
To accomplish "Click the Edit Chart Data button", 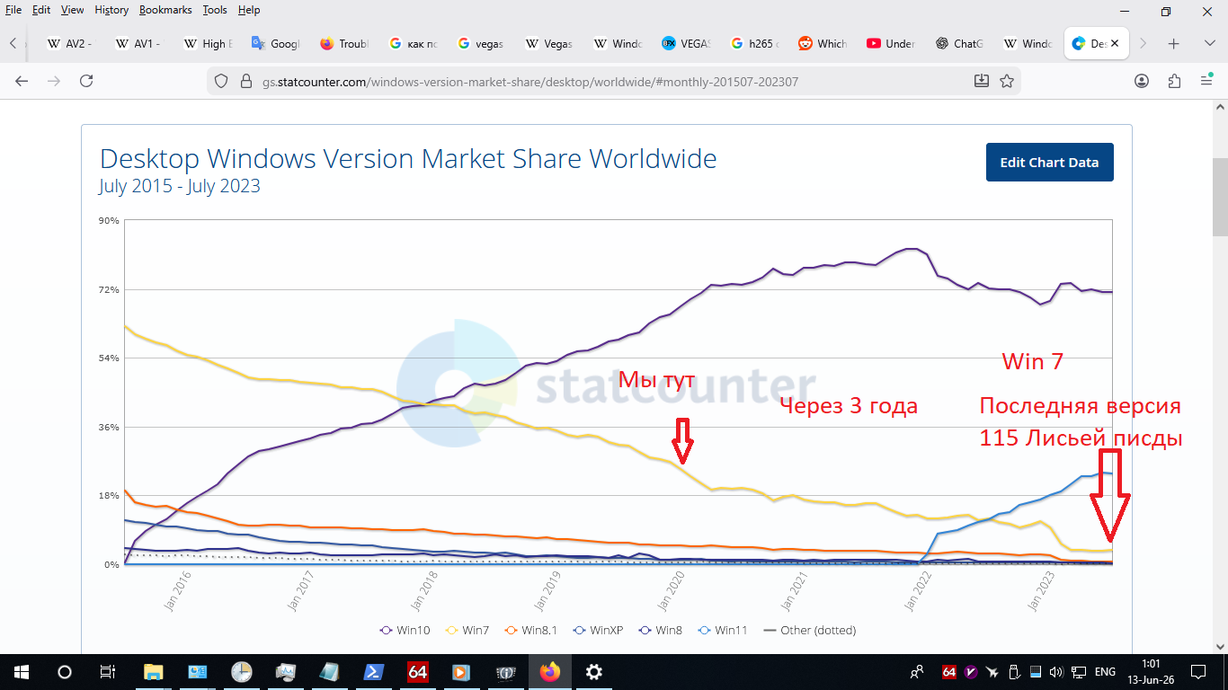I will pos(1049,163).
